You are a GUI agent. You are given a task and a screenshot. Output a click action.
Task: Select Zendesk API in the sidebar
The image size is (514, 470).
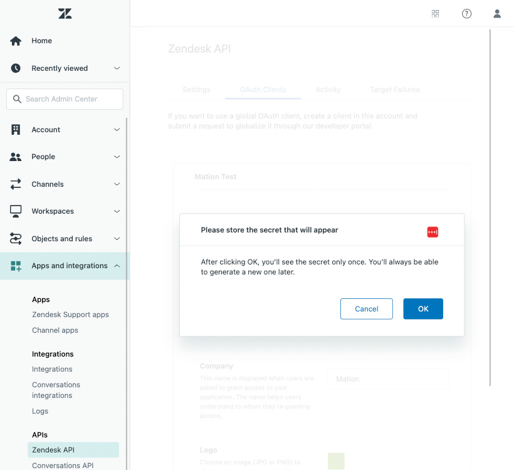coord(73,450)
